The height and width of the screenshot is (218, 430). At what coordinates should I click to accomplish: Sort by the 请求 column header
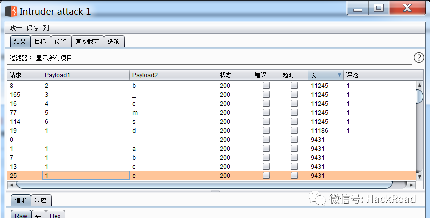pos(24,75)
